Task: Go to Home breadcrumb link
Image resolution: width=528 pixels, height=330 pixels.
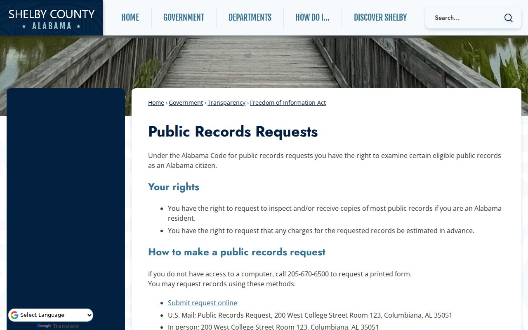Action: coord(156,103)
